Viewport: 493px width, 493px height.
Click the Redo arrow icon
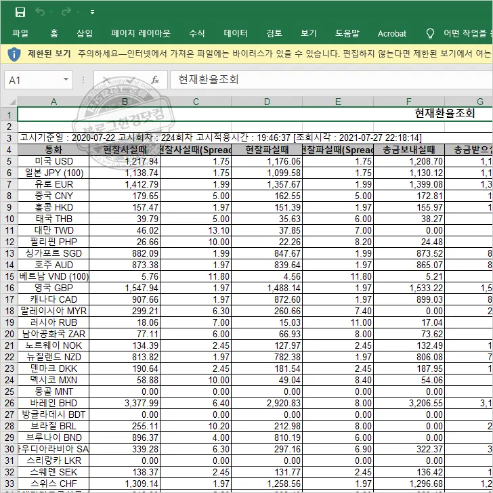point(66,12)
